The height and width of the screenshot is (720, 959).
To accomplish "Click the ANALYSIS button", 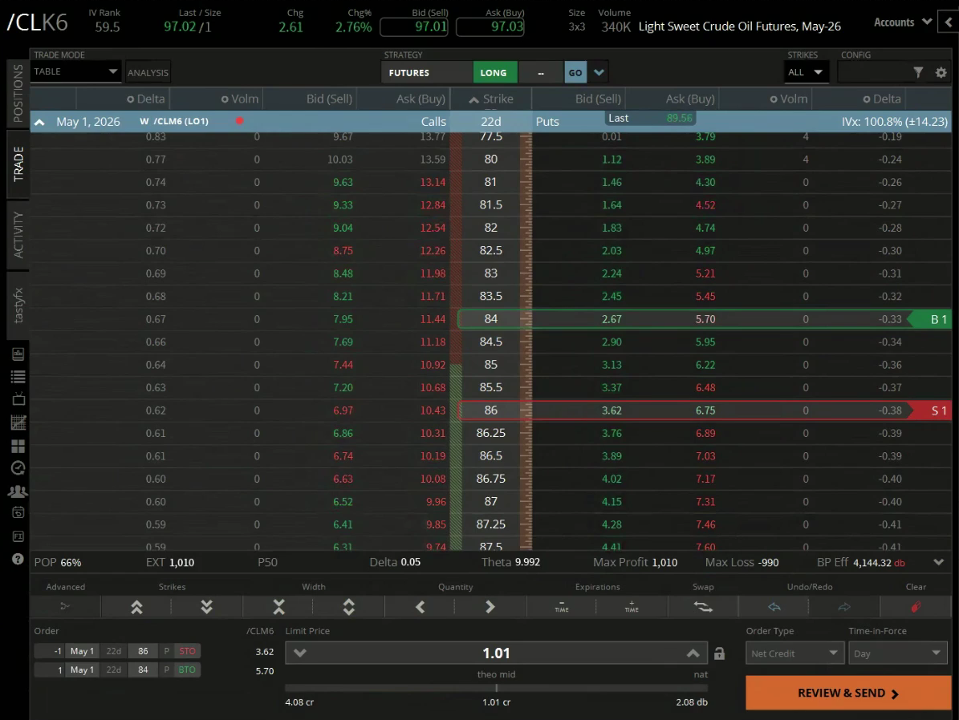I will click(148, 73).
